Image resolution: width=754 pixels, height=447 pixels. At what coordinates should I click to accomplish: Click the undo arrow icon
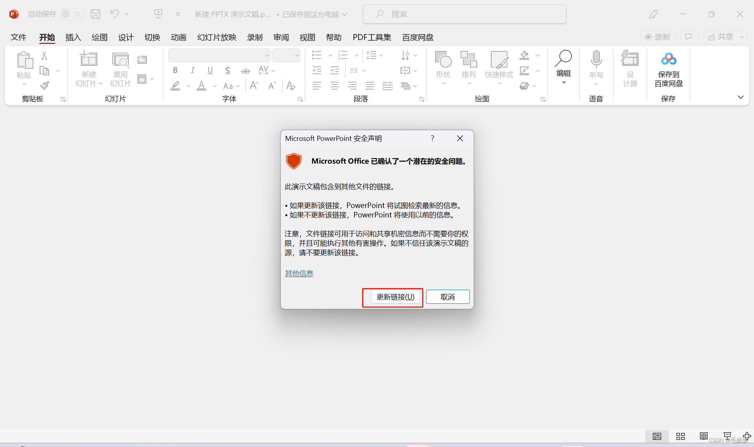[114, 14]
